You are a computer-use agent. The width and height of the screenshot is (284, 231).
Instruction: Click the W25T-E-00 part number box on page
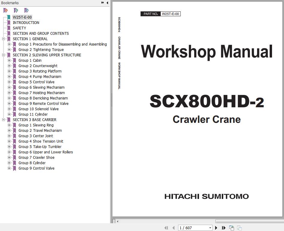click(171, 14)
